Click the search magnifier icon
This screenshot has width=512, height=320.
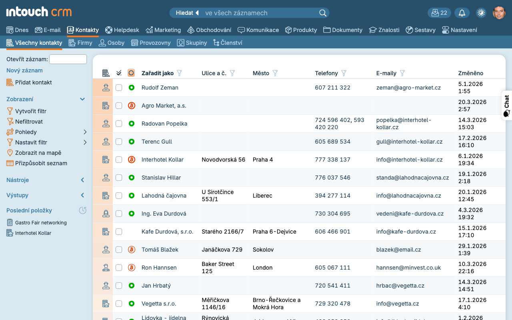(x=322, y=13)
